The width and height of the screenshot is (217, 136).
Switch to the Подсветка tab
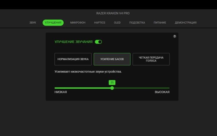click(137, 22)
